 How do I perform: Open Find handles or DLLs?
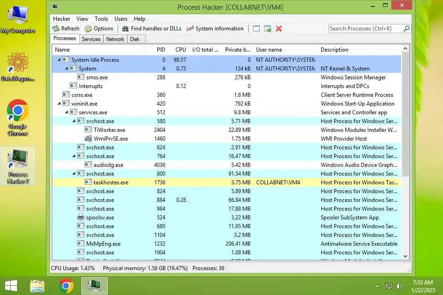pos(152,29)
